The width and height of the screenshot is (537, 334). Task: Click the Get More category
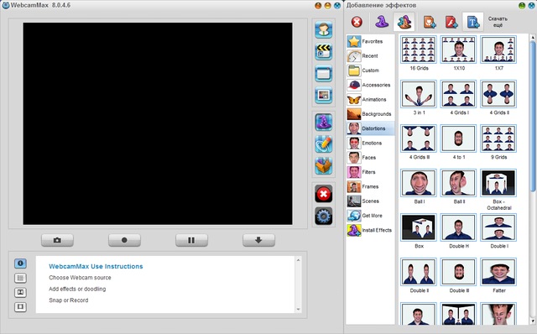click(370, 216)
